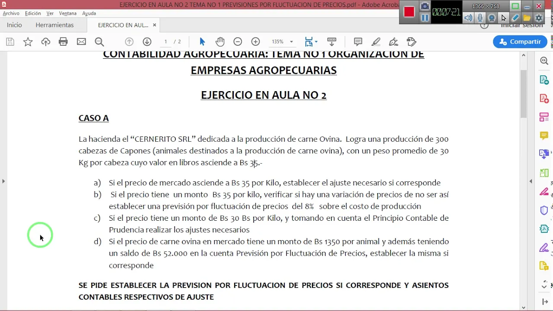Screen dimensions: 553x311
Task: Save the PDF file using floppy icon
Action: 10,42
